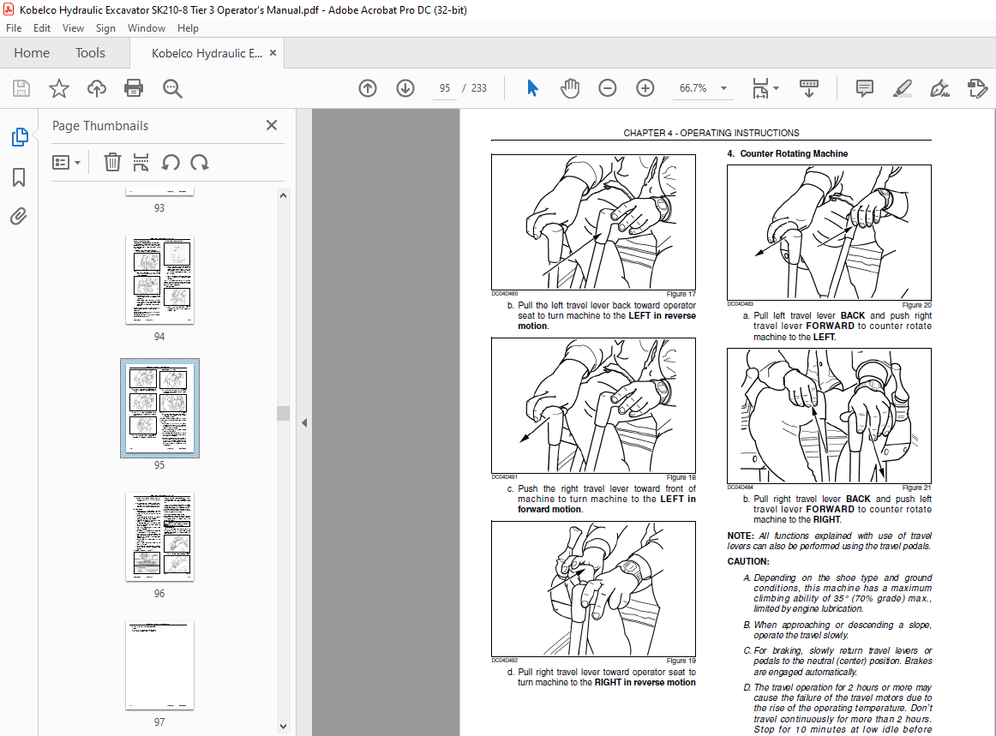Open the Attachments paperclip panel
This screenshot has width=996, height=736.
pos(18,217)
